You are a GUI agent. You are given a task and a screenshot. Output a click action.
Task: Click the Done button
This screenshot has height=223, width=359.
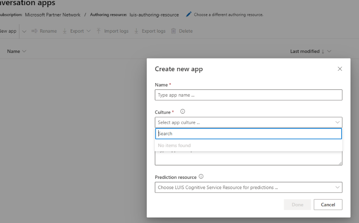point(297,205)
